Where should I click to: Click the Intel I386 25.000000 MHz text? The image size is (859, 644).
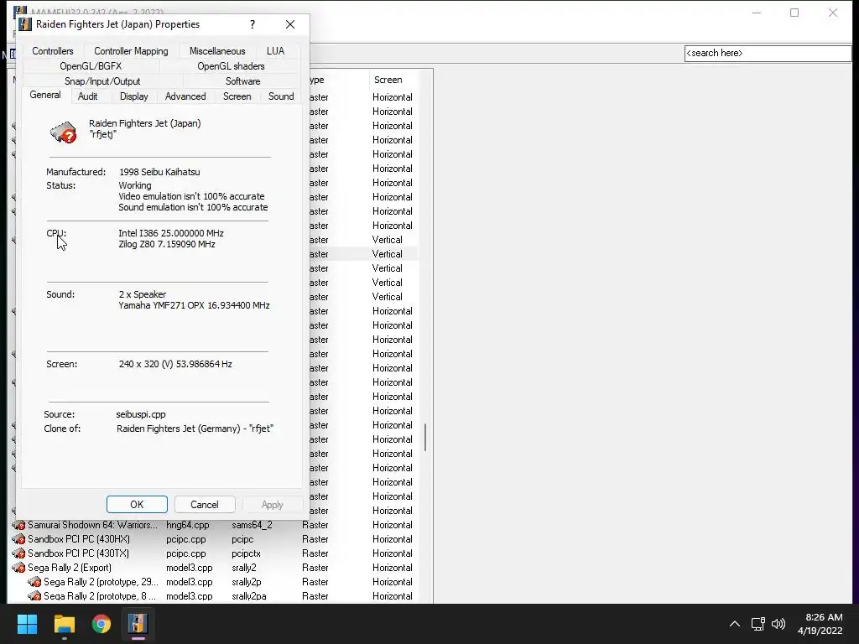coord(171,233)
